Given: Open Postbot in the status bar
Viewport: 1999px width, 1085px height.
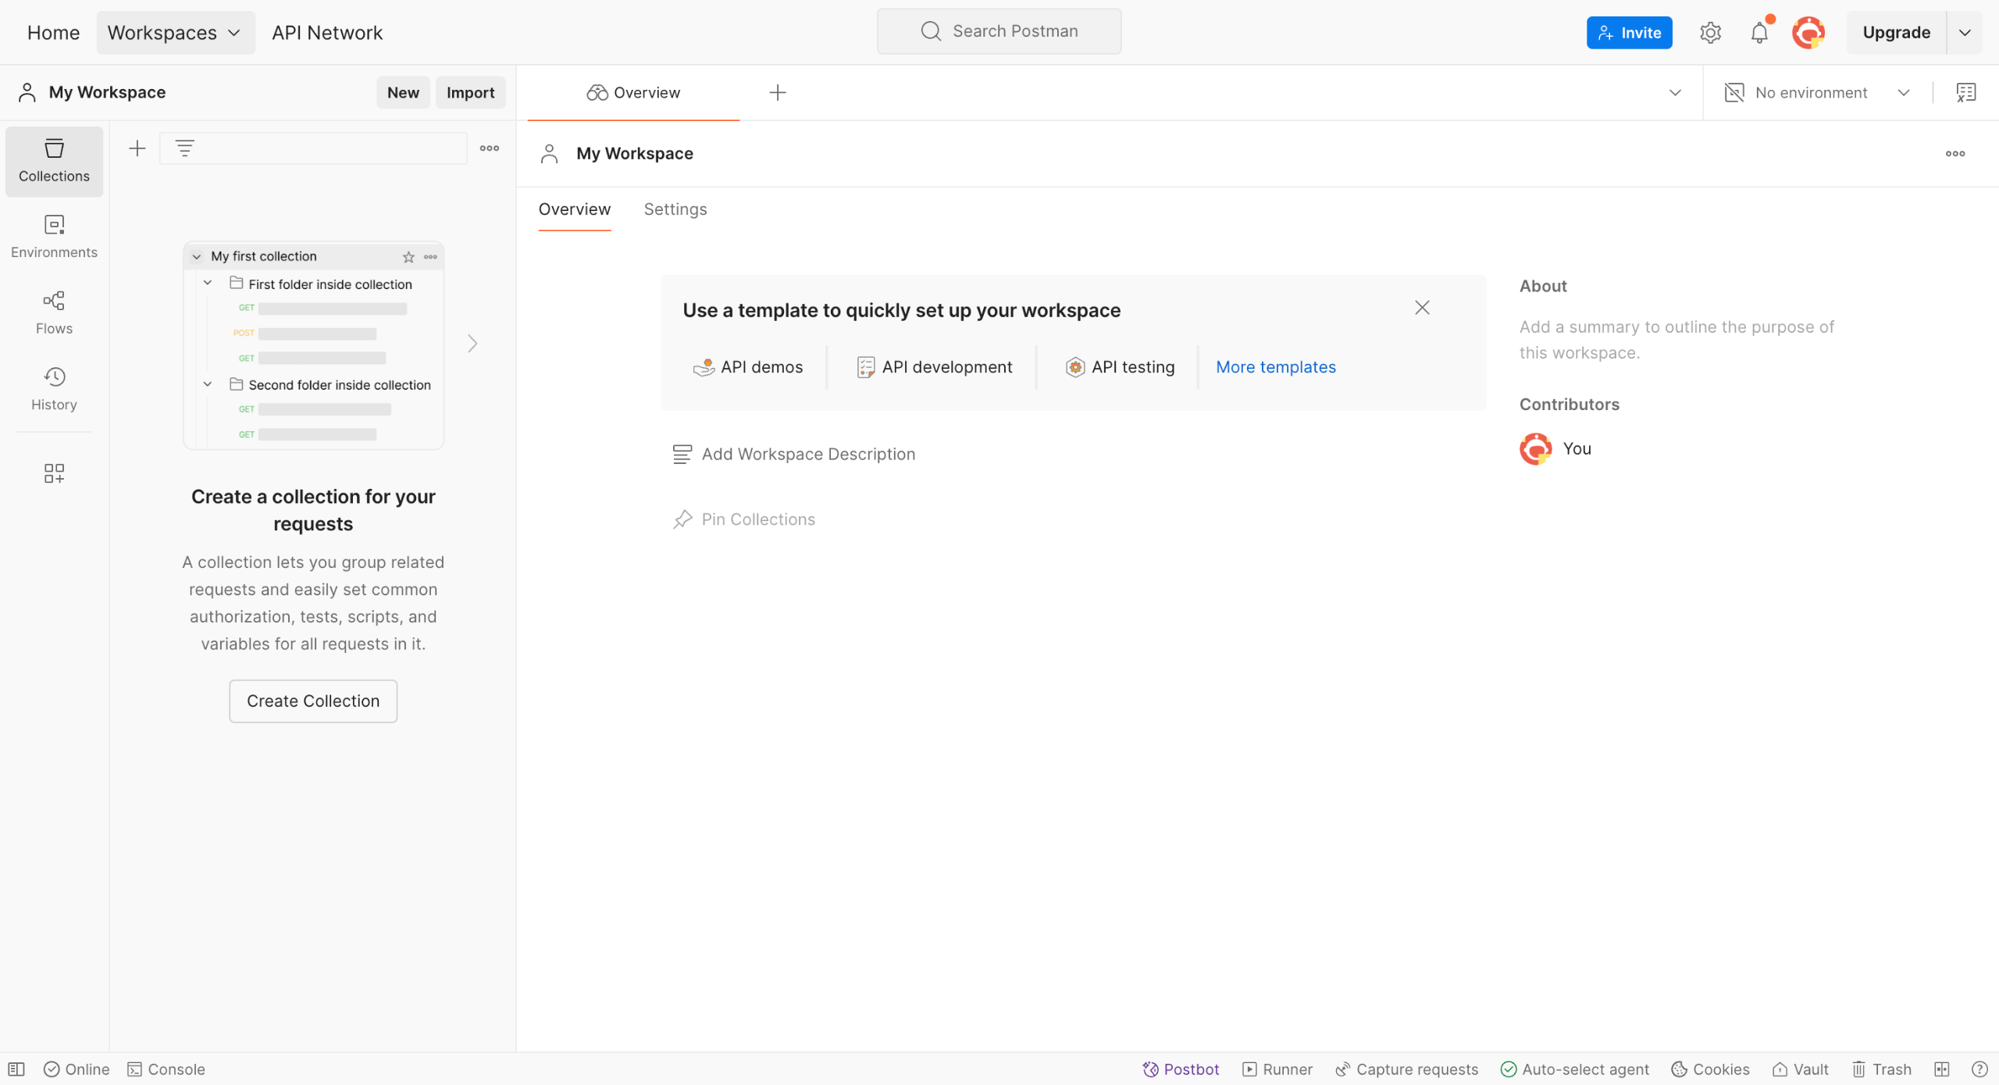Looking at the screenshot, I should [1181, 1069].
